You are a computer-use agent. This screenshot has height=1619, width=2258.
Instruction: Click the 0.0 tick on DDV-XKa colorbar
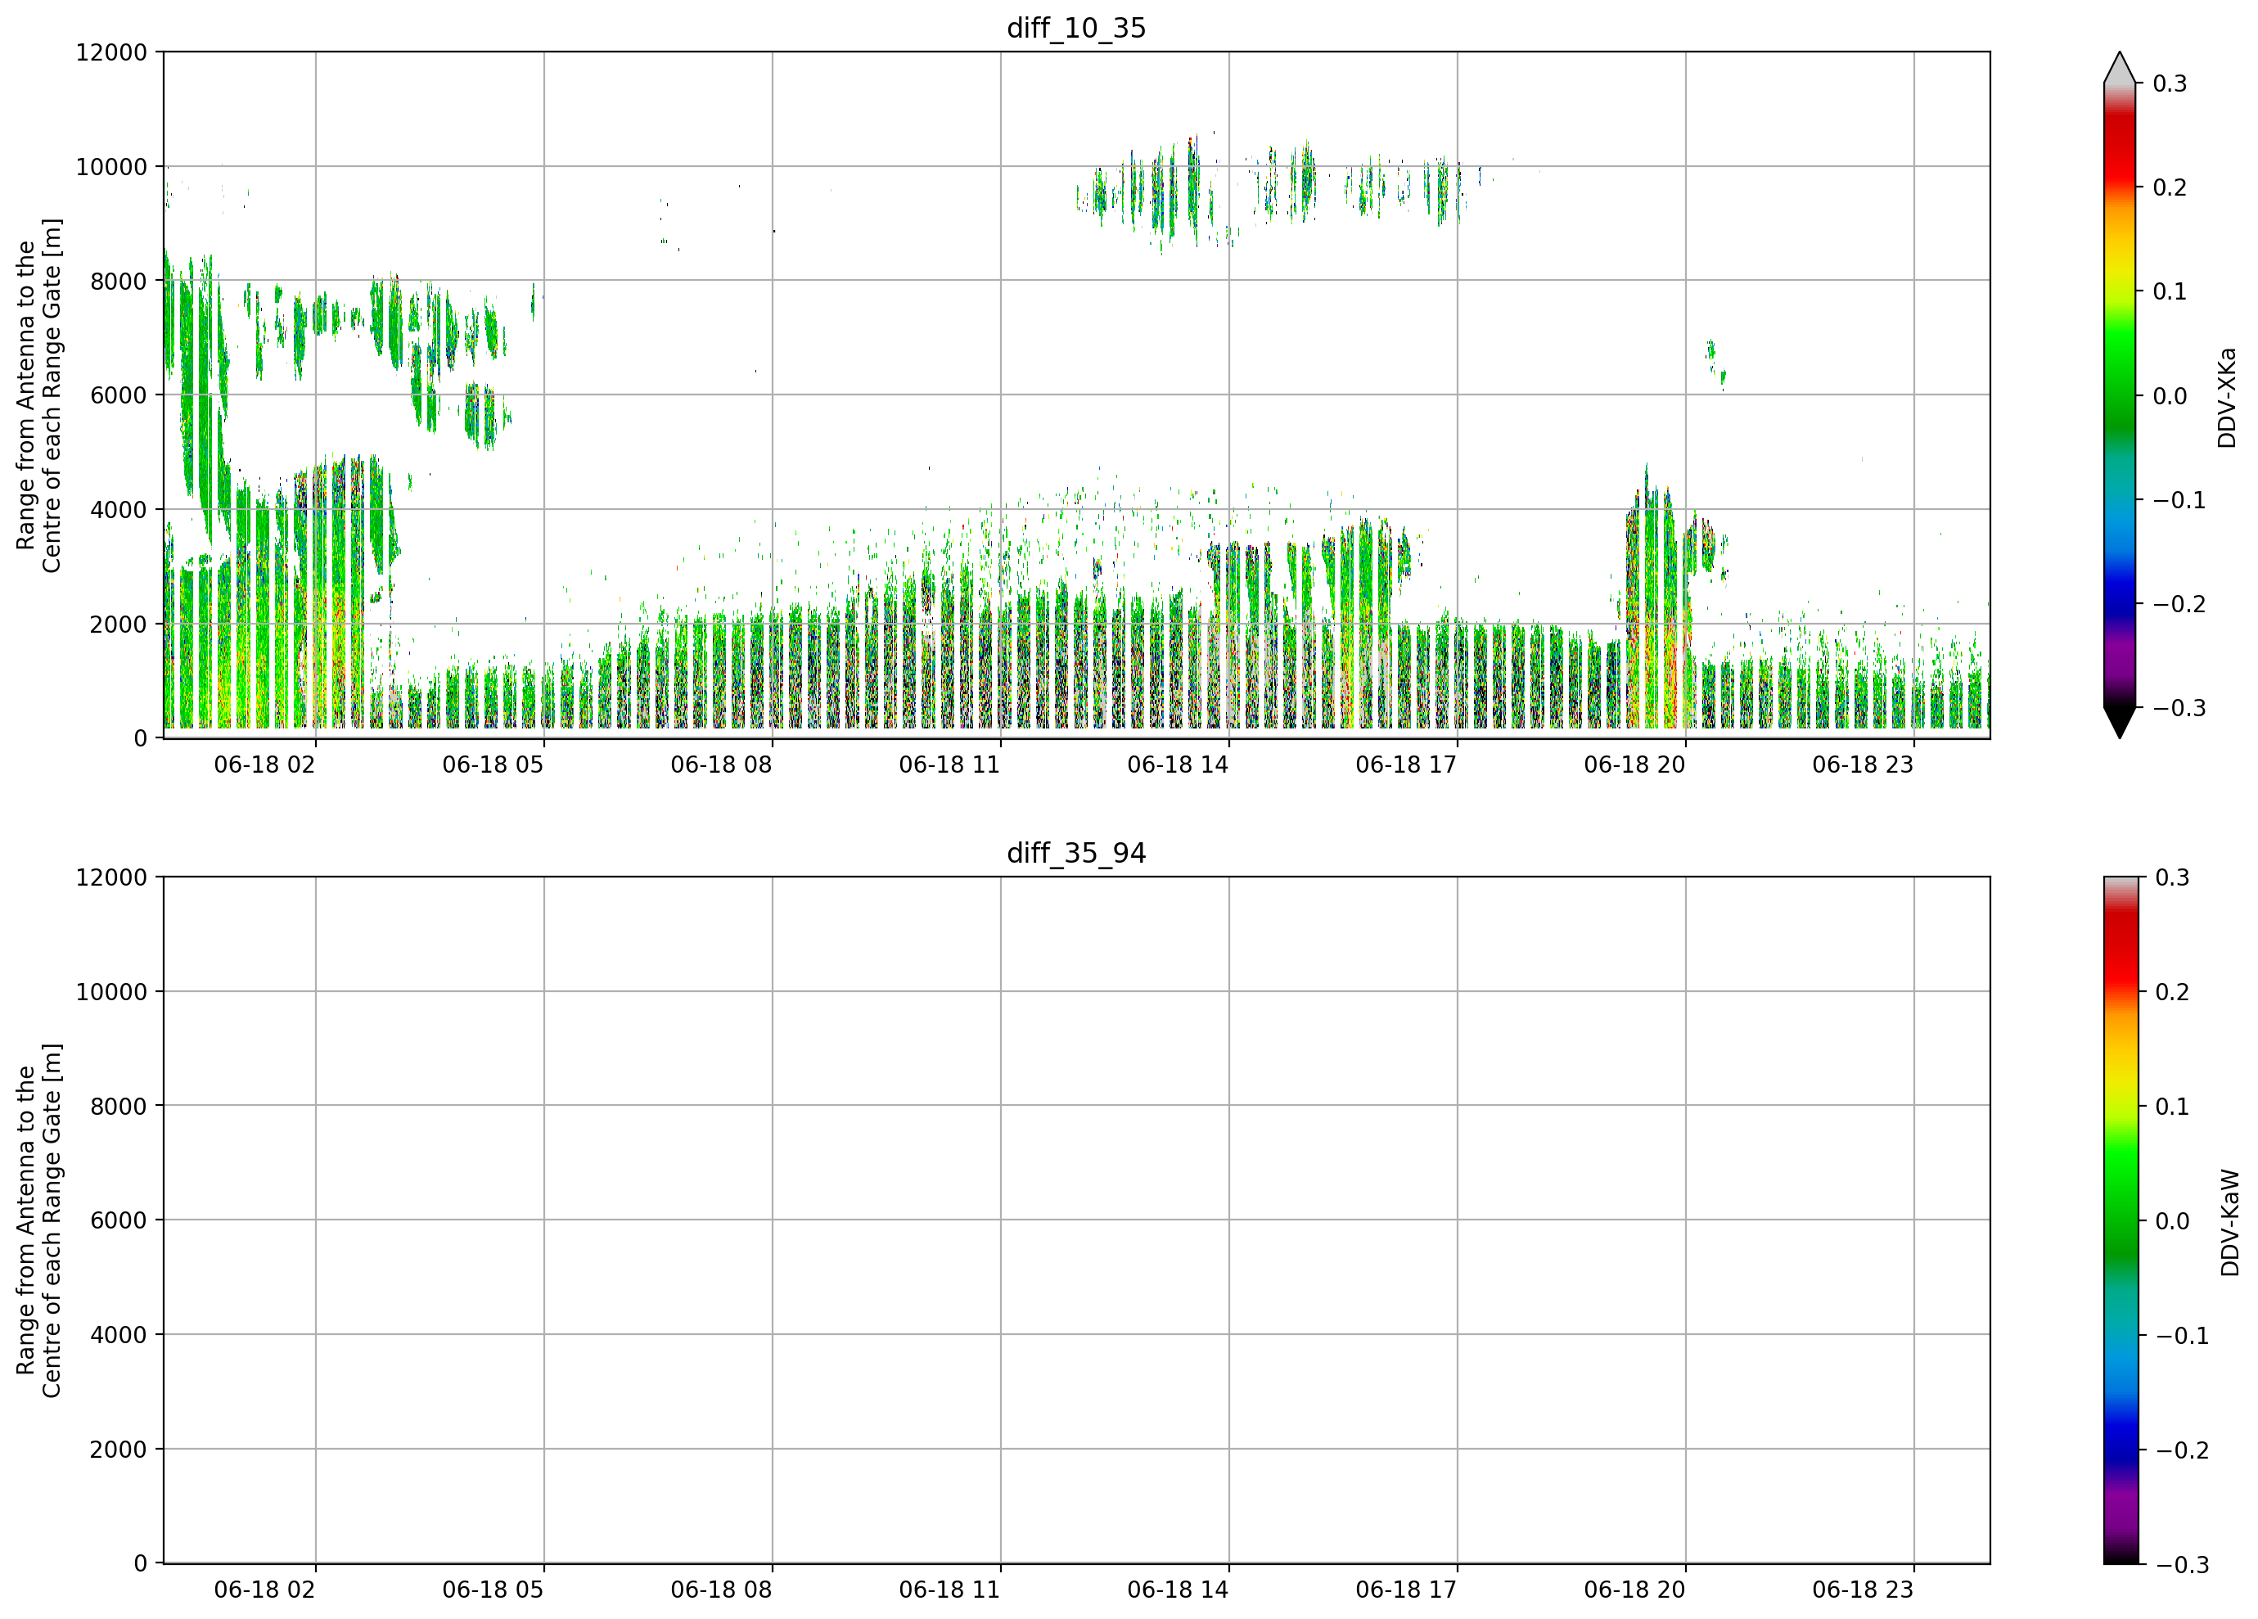pos(2170,396)
